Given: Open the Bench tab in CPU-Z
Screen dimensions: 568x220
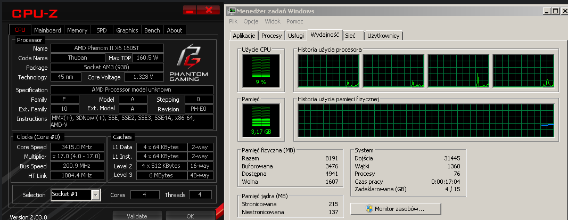Looking at the screenshot, I should tap(152, 30).
